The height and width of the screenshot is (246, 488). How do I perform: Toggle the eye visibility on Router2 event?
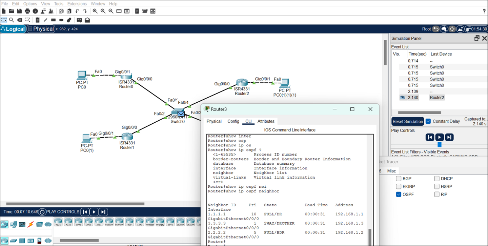click(x=402, y=98)
